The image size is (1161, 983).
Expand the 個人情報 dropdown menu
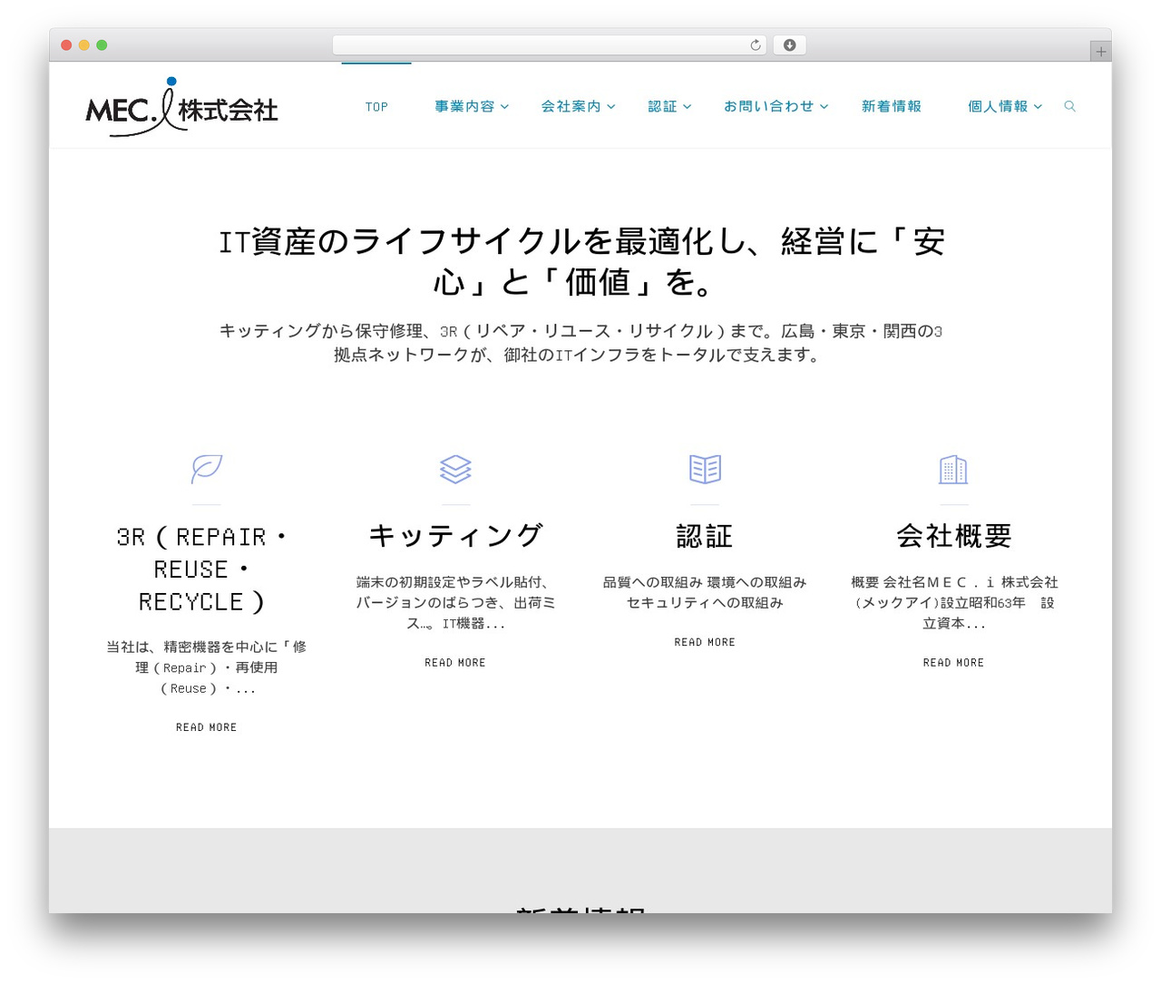coord(1005,106)
